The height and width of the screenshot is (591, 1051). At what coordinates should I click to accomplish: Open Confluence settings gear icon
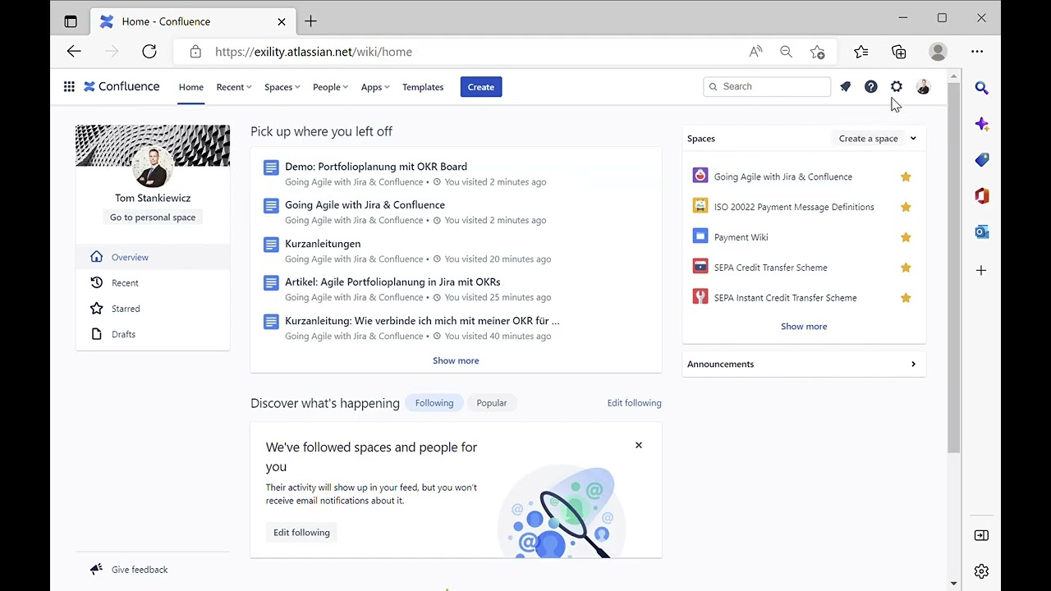coord(897,87)
